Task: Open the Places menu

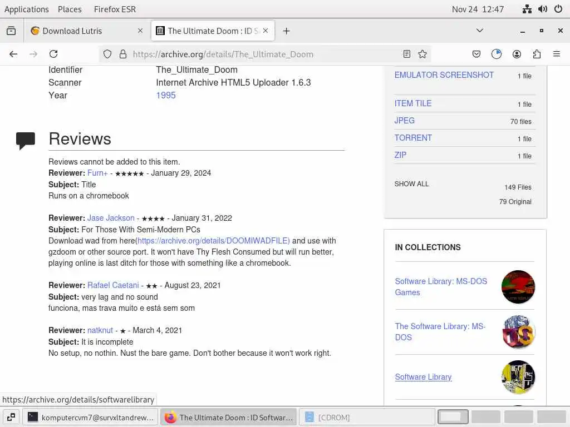Action: point(70,9)
